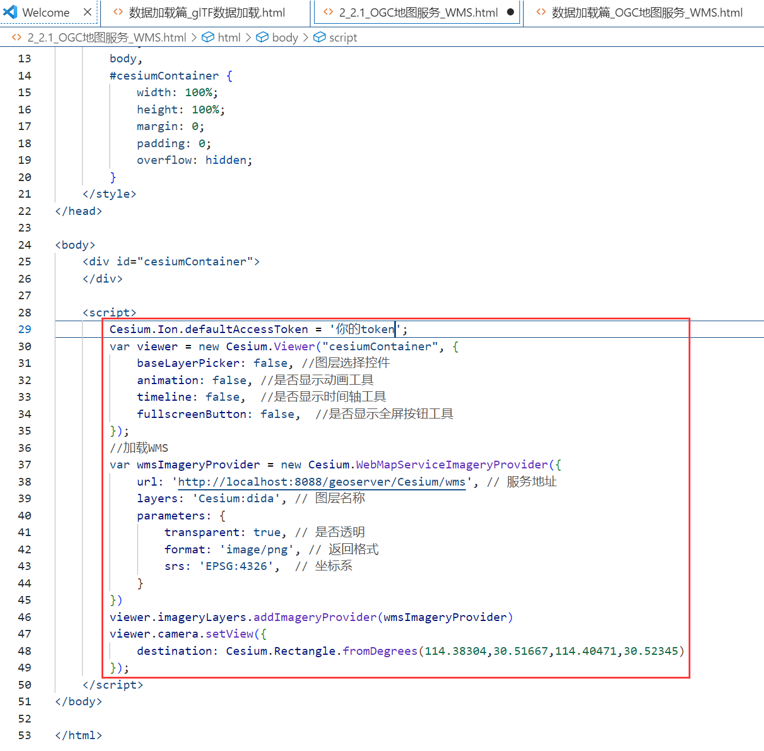Click 'transparent: true' on line 41
764x751 pixels.
(x=223, y=533)
